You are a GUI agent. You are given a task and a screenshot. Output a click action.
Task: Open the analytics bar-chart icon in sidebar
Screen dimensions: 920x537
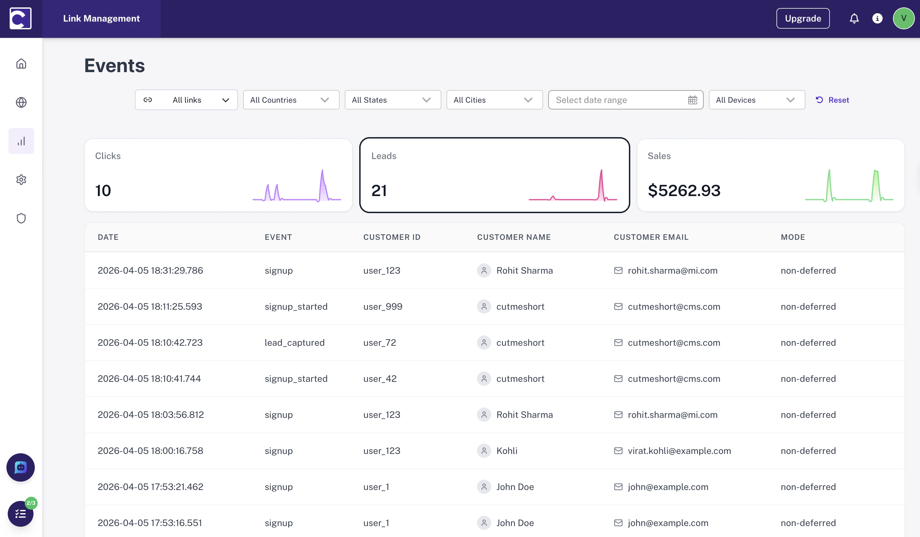coord(21,141)
